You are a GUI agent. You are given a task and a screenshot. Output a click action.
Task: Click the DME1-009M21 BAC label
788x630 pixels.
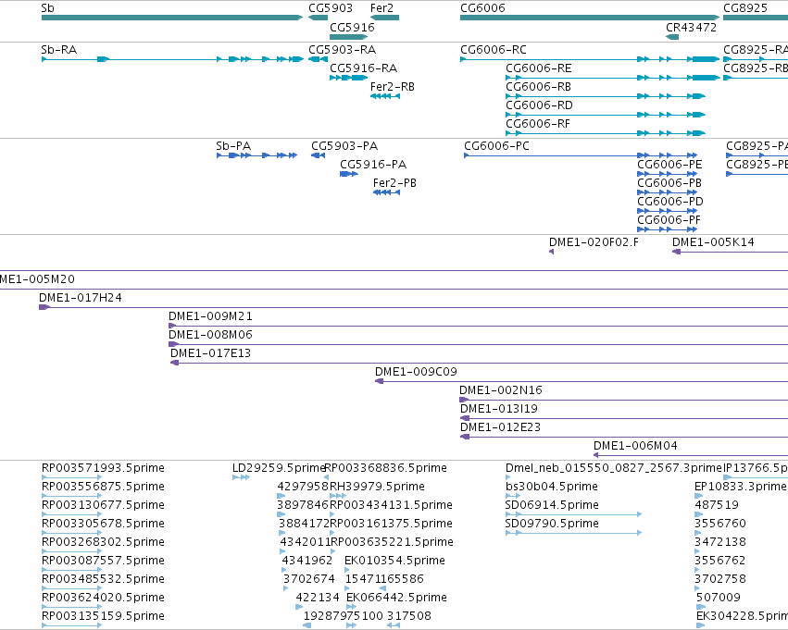tap(210, 316)
